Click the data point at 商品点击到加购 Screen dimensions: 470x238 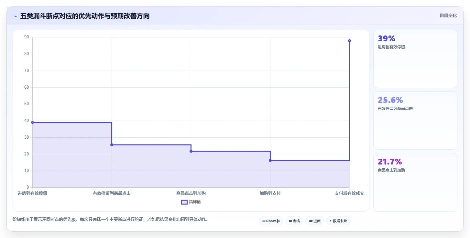(191, 151)
